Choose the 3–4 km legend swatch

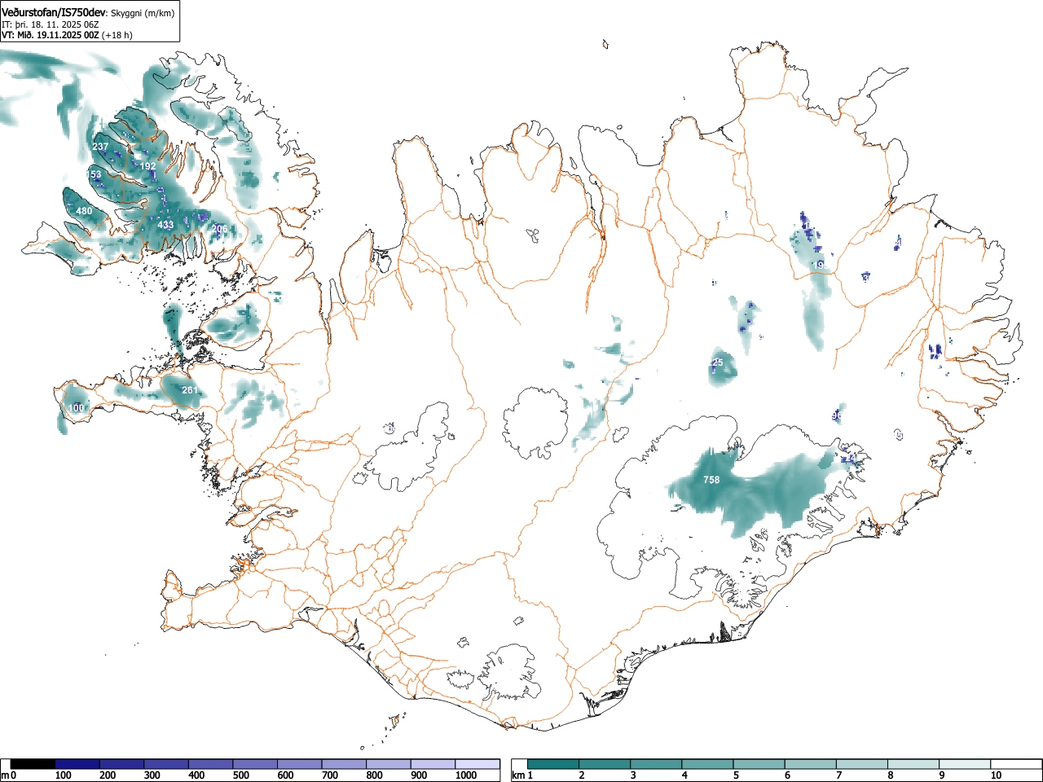[x=658, y=764]
